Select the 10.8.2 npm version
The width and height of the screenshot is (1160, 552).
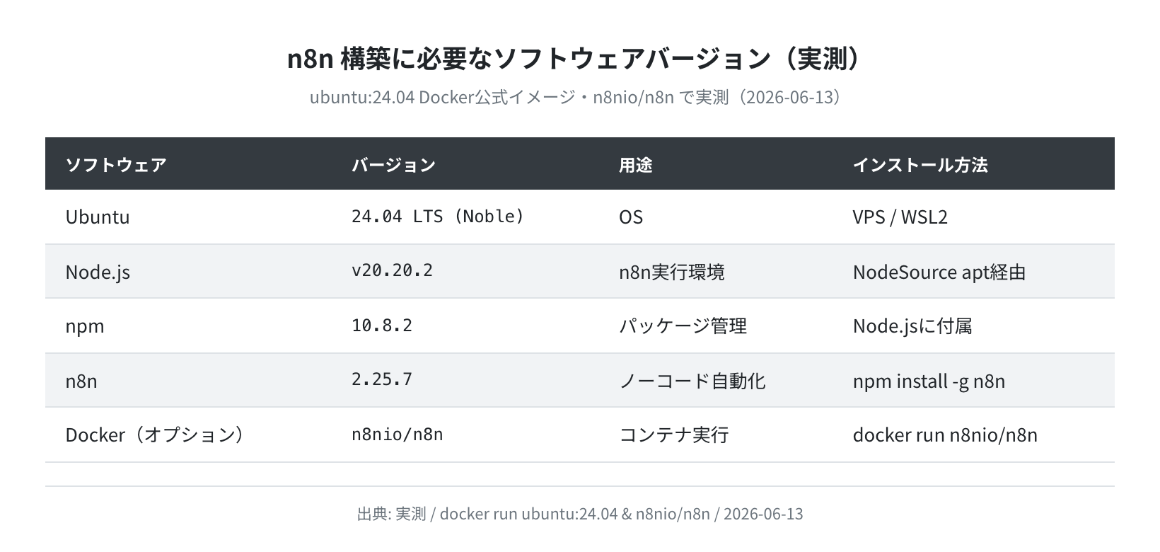click(x=382, y=325)
